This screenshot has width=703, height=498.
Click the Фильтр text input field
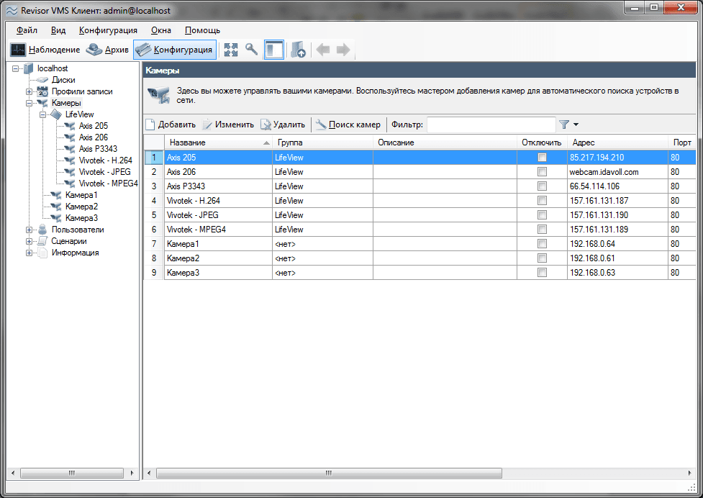point(491,124)
